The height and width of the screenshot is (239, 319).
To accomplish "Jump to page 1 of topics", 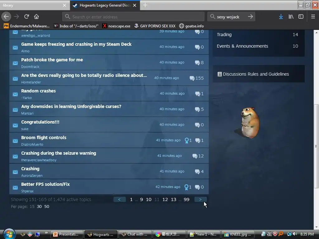I will click(x=131, y=199).
